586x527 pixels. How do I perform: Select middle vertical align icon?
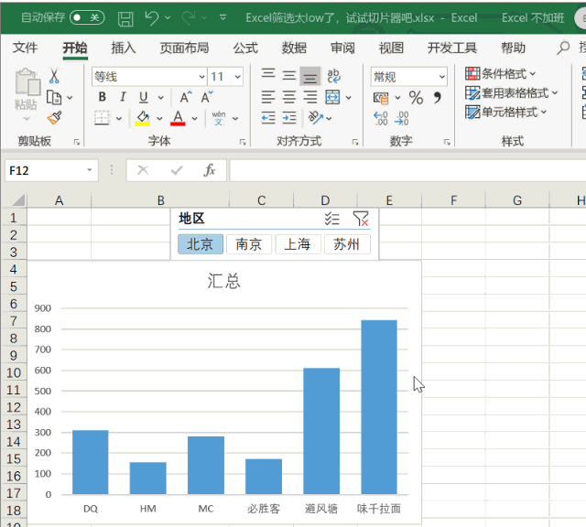click(289, 76)
